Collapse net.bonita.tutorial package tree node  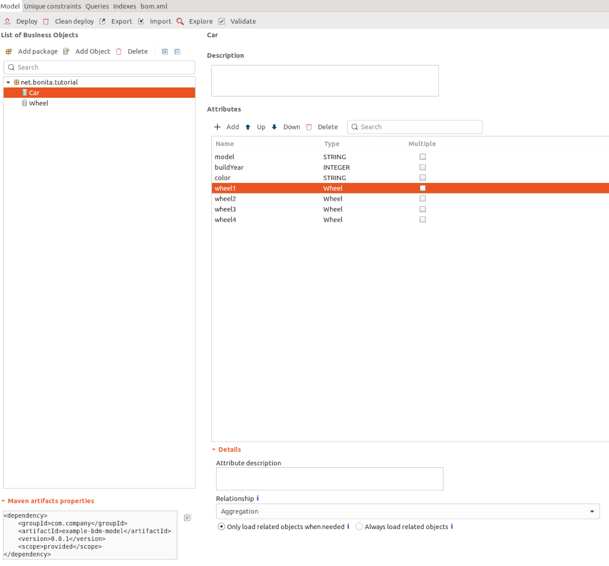8,82
